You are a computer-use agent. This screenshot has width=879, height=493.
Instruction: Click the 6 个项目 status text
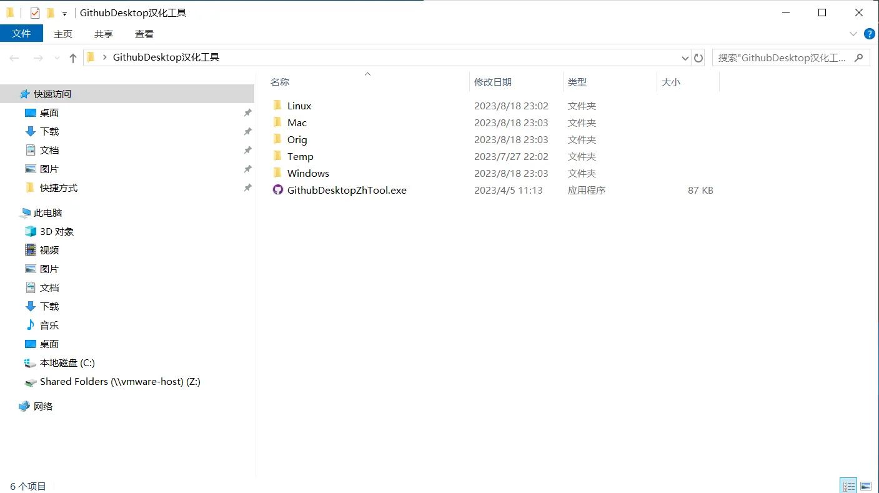[x=28, y=486]
